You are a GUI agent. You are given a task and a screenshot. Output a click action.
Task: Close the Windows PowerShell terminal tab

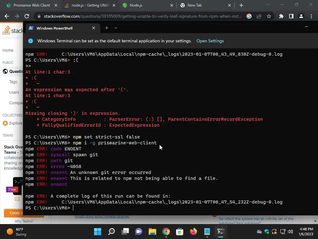click(94, 28)
